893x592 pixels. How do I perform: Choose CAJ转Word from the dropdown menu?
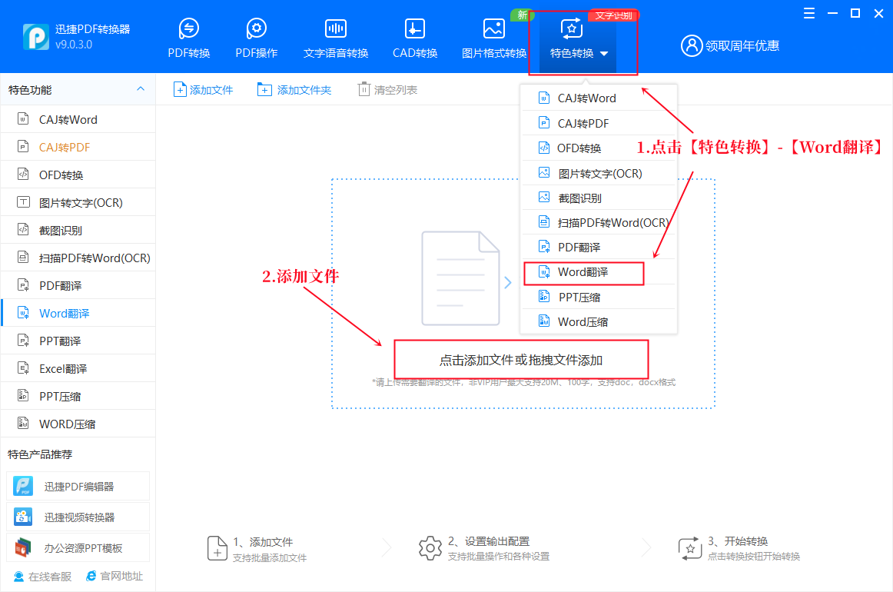(599, 98)
